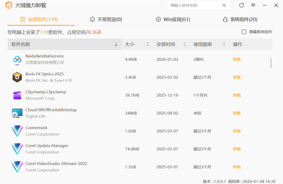Screen dimensions: 283x184
Task: Click the search magnifier icon
Action: (x=224, y=6)
